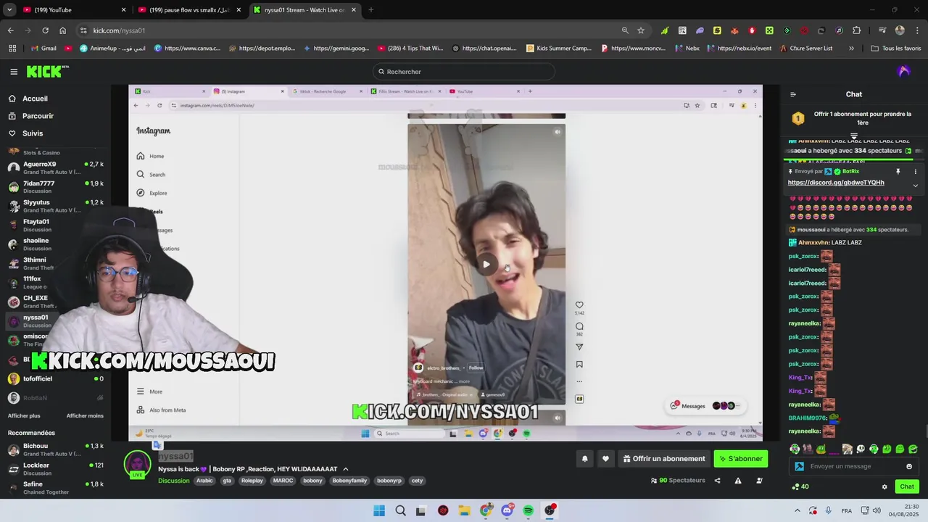Open the user avatar menu on Kick
Image resolution: width=928 pixels, height=522 pixels.
903,71
